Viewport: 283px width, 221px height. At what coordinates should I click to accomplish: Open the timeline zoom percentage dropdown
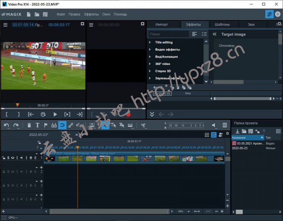tap(188, 211)
